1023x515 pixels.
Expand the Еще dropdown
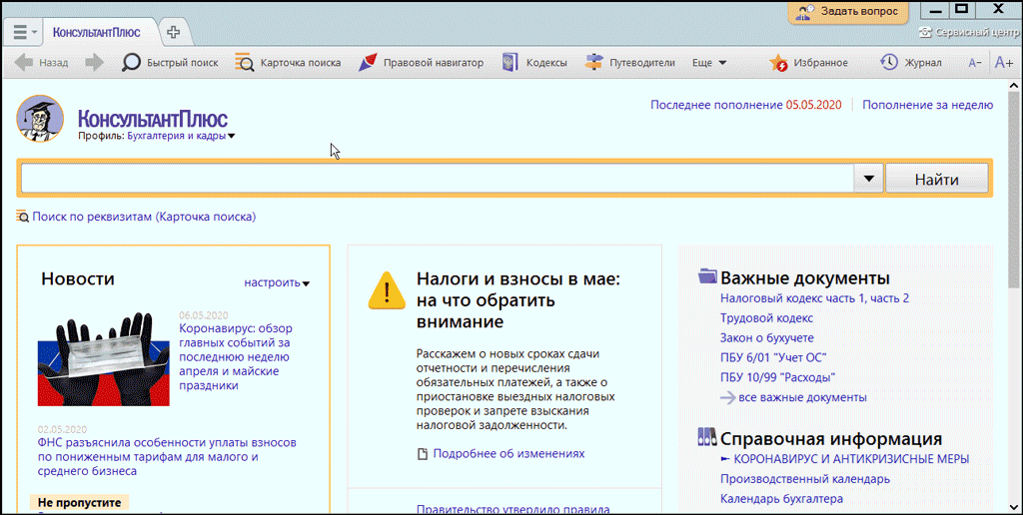tap(709, 63)
